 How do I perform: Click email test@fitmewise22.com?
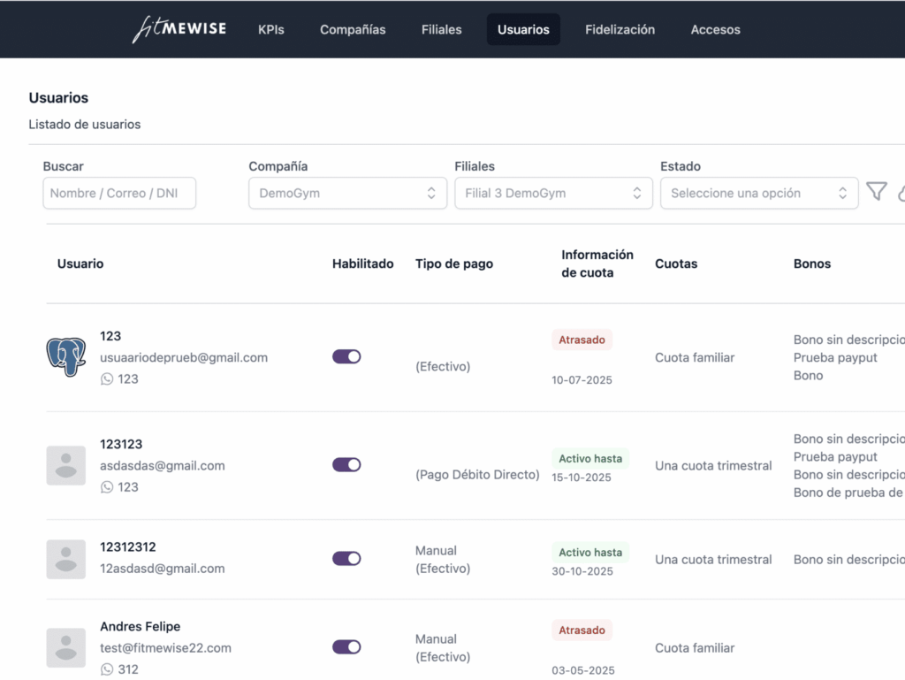pos(165,647)
